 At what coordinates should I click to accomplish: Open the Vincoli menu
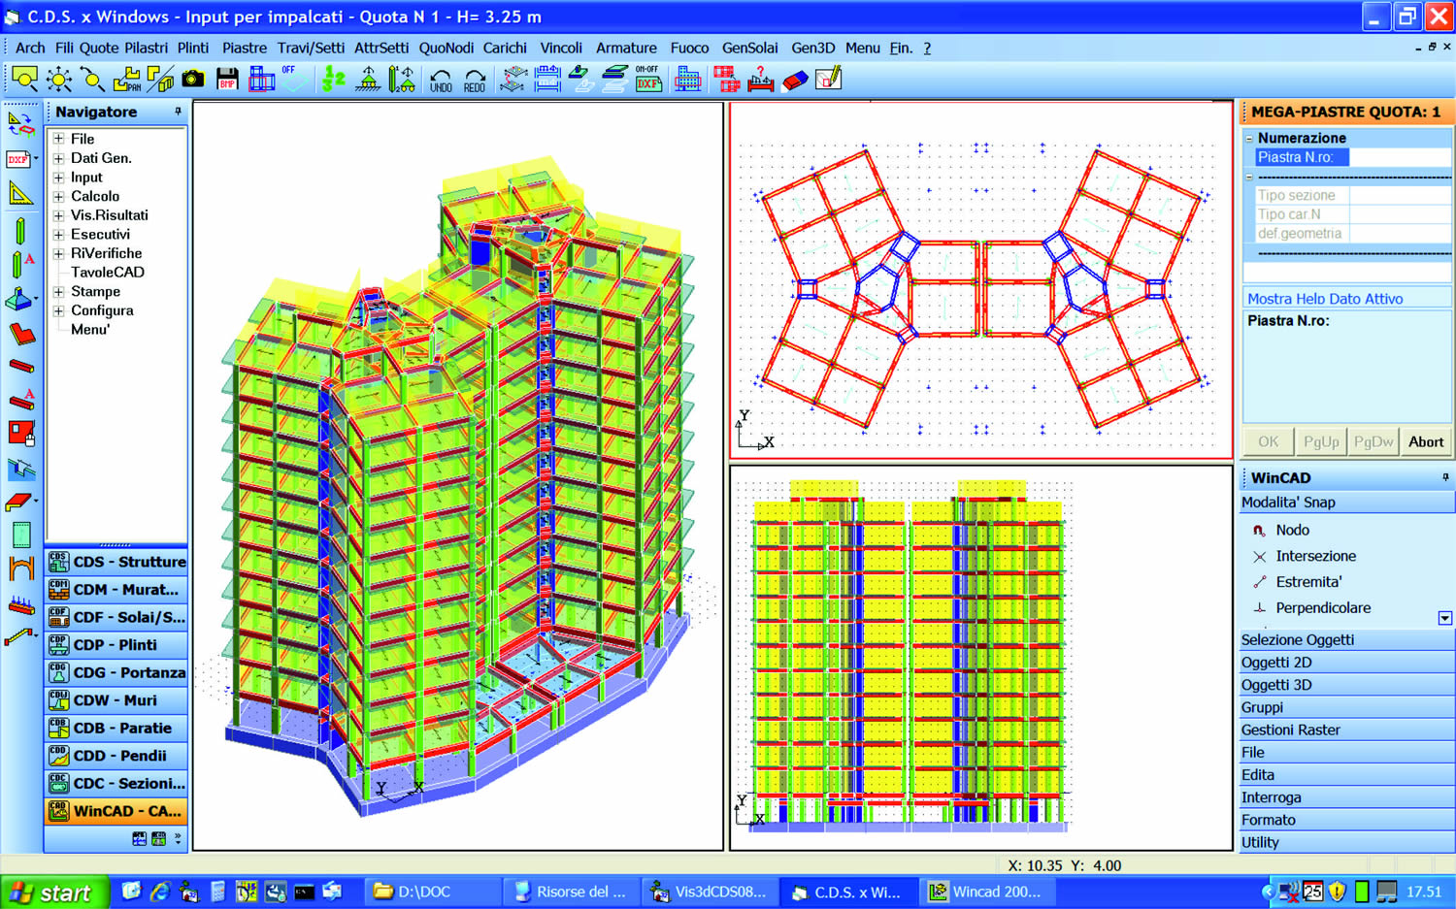pos(561,48)
